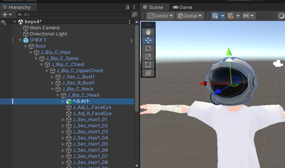The width and height of the screenshot is (285, 168).
Task: Select J_Sec_Hair1_08 object
Action: [90, 162]
